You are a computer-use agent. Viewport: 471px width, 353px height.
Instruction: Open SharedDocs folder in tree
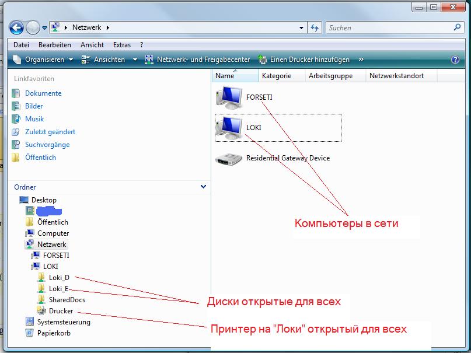67,300
